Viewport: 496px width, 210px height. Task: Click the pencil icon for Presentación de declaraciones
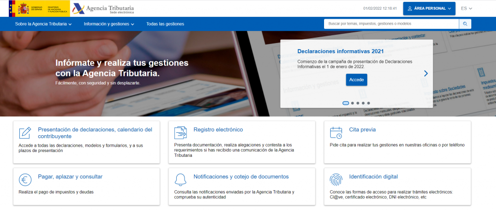coord(25,133)
